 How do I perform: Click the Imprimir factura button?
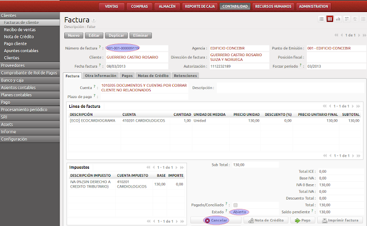pos(340,220)
